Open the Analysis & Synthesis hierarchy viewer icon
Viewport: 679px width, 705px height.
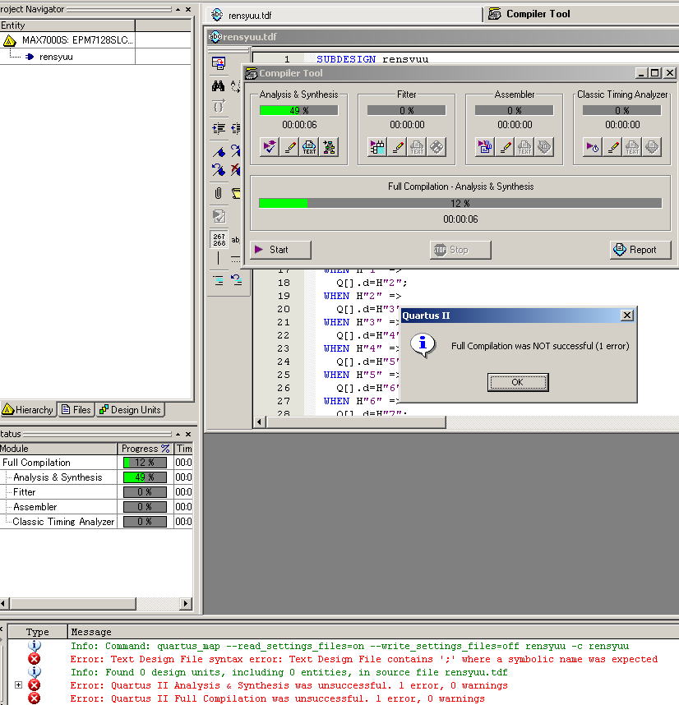click(x=329, y=147)
